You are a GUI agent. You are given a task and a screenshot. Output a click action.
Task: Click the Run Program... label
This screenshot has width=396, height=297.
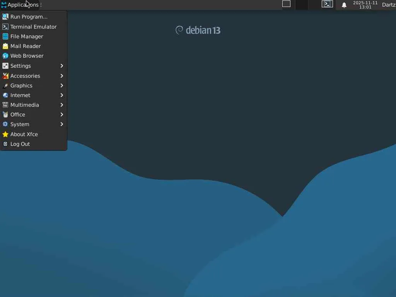tap(29, 17)
